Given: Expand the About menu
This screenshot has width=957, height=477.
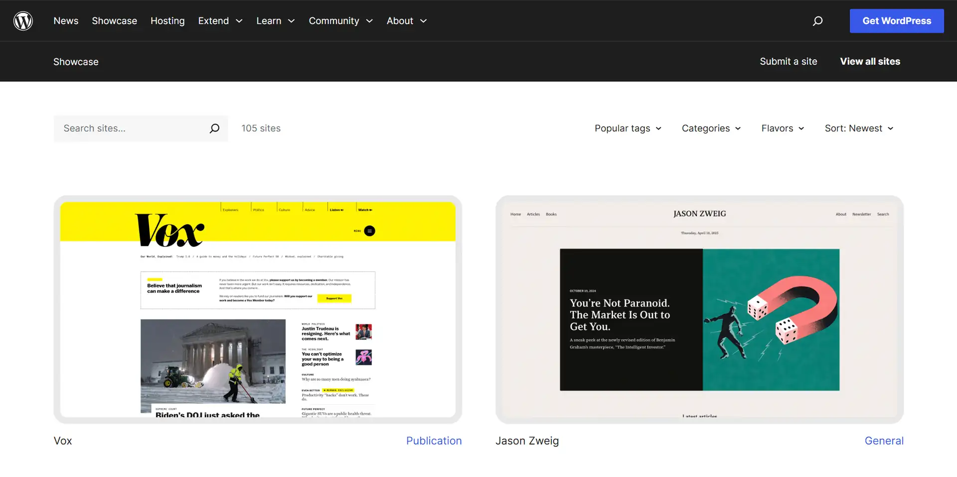Looking at the screenshot, I should coord(407,21).
